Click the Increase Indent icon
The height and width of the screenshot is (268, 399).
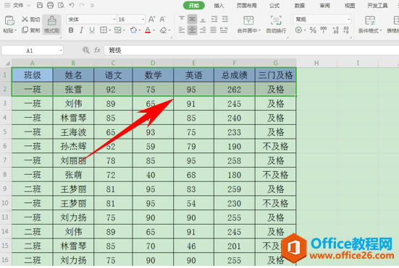click(x=225, y=20)
